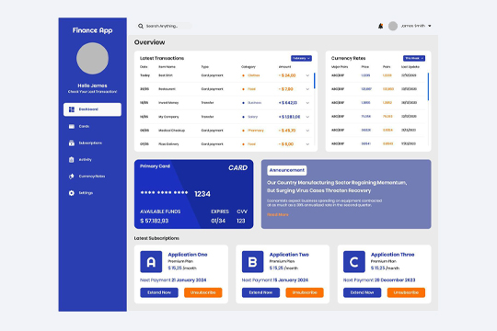Open the month dropdown in Latest Transactions

click(x=301, y=58)
